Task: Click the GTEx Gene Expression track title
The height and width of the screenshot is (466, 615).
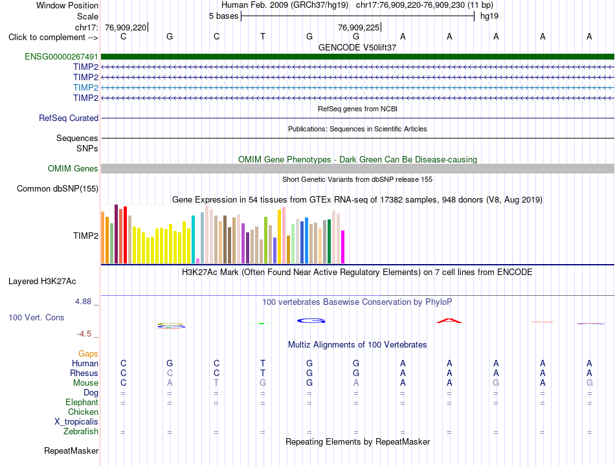Action: pos(357,199)
